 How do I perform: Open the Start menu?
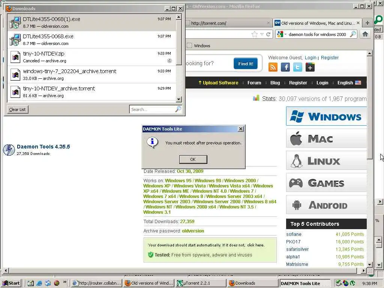(11, 283)
